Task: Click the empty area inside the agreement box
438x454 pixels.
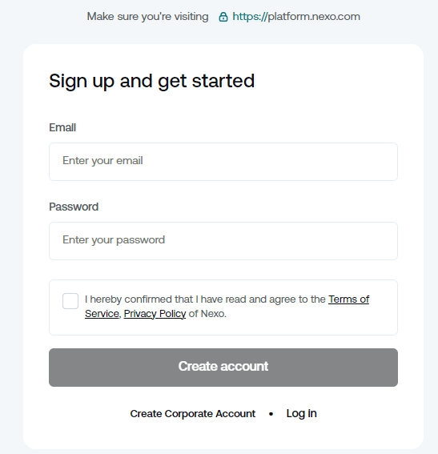Action: coord(312,323)
